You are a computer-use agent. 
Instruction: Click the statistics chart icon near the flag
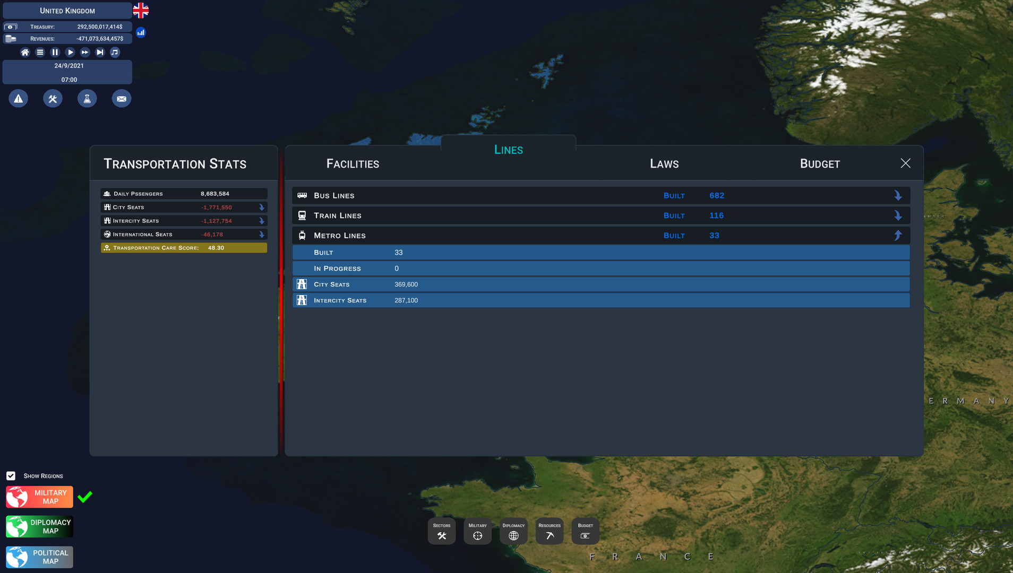point(141,32)
